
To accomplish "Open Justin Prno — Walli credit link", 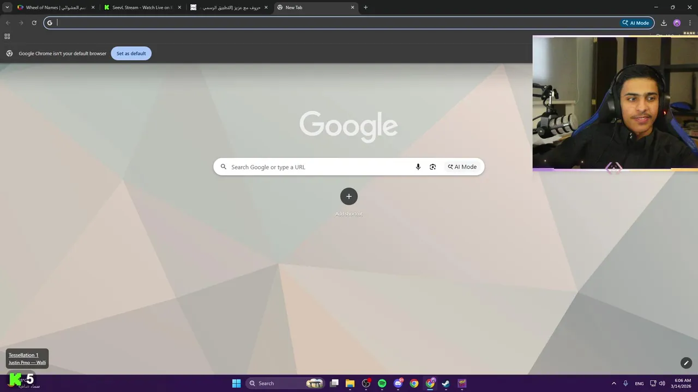I will [27, 363].
